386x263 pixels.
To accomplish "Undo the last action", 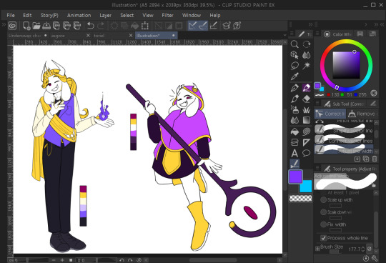I will 91,26.
